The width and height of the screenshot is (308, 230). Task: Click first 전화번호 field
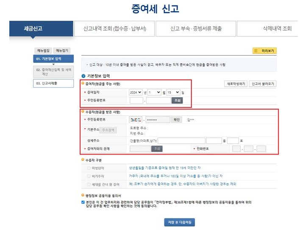(x=236, y=149)
